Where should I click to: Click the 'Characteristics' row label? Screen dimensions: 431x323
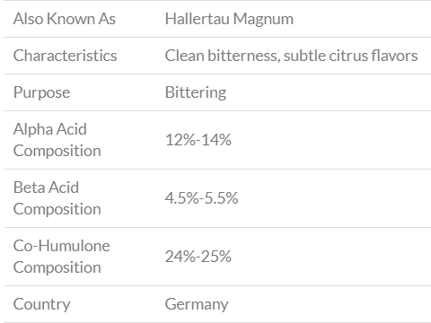point(66,56)
